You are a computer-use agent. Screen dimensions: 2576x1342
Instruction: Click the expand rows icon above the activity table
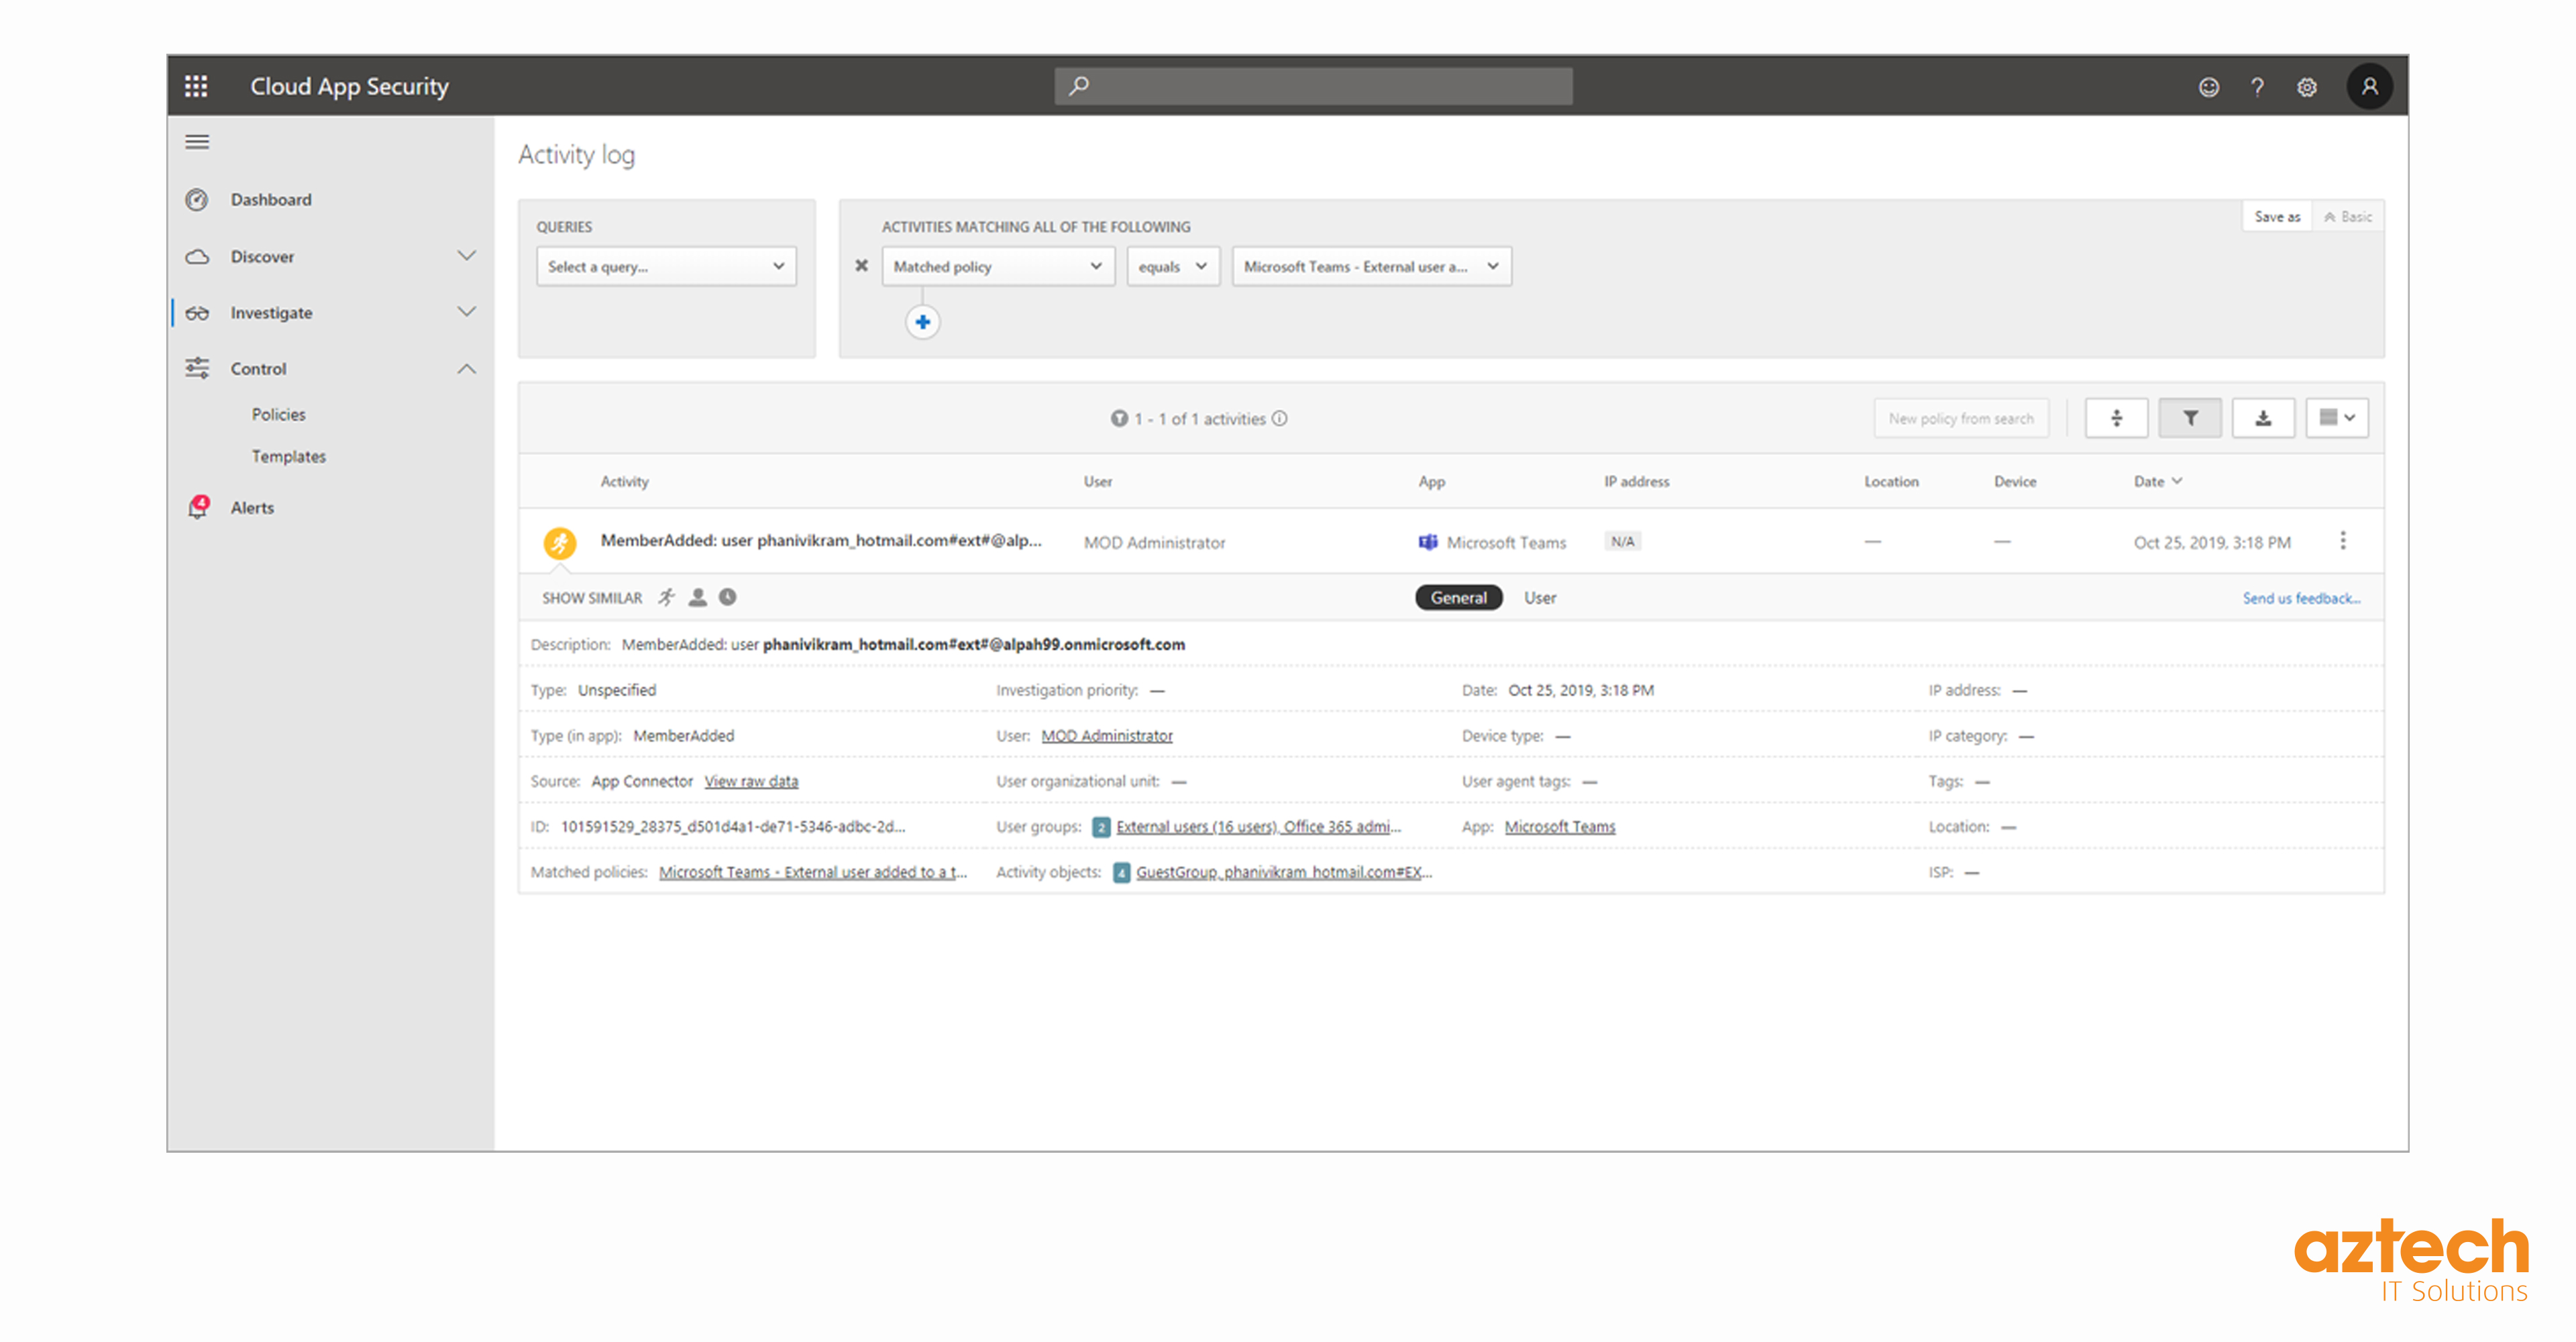pos(2117,418)
